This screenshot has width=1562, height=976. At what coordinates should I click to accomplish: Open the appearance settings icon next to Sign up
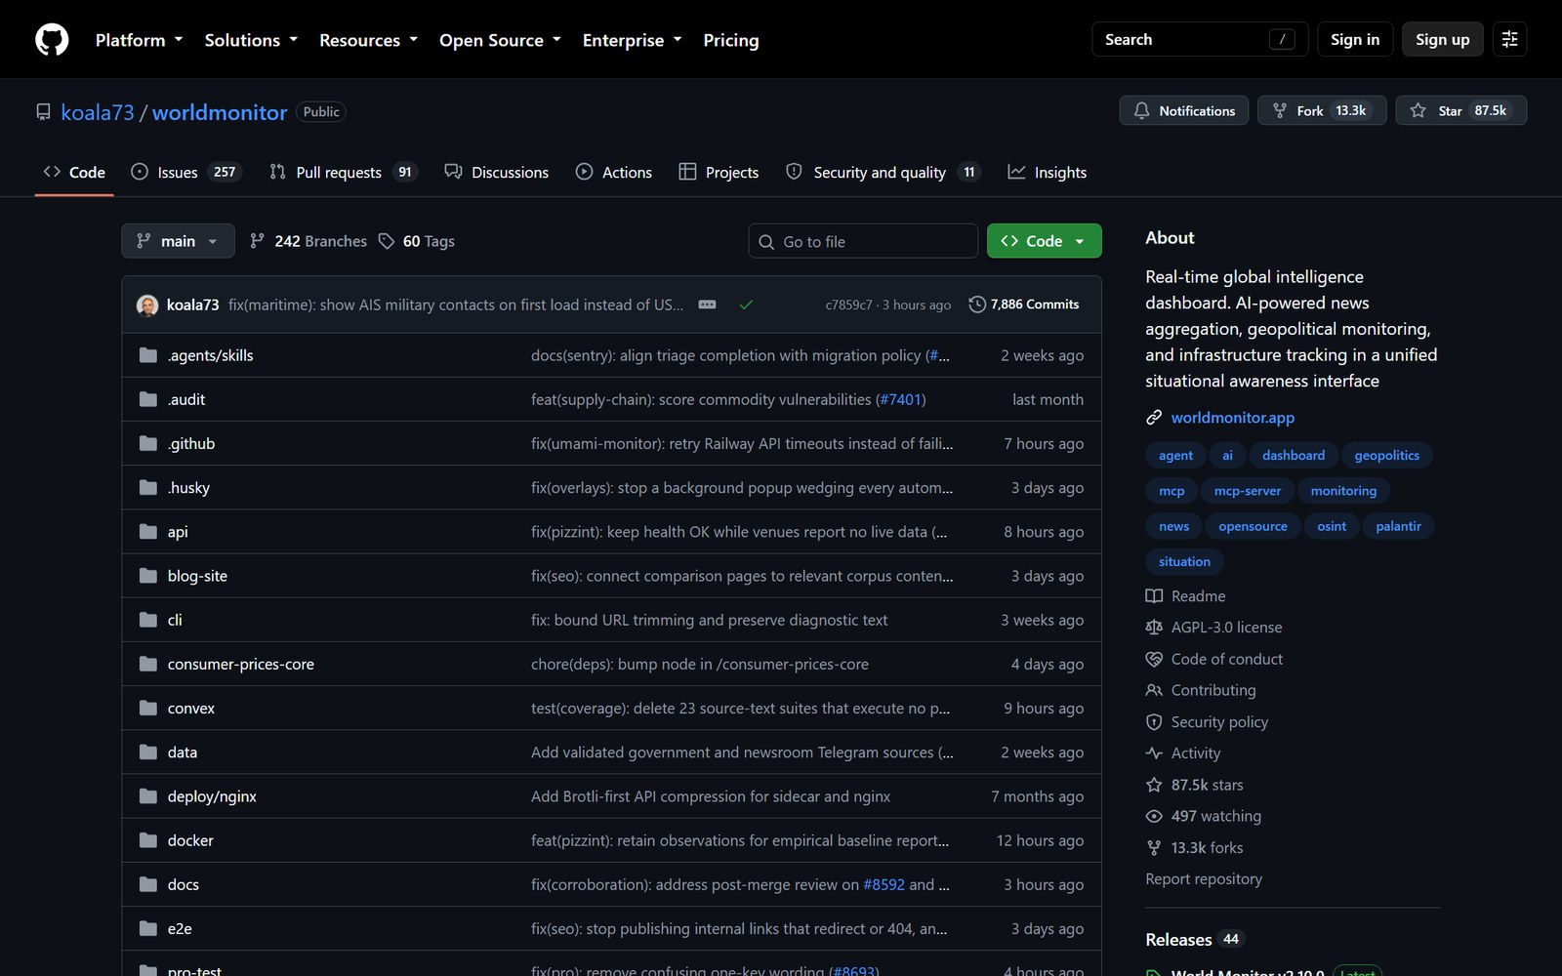point(1509,39)
